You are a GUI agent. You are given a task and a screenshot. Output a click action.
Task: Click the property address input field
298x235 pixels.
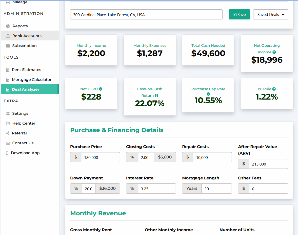[146, 15]
